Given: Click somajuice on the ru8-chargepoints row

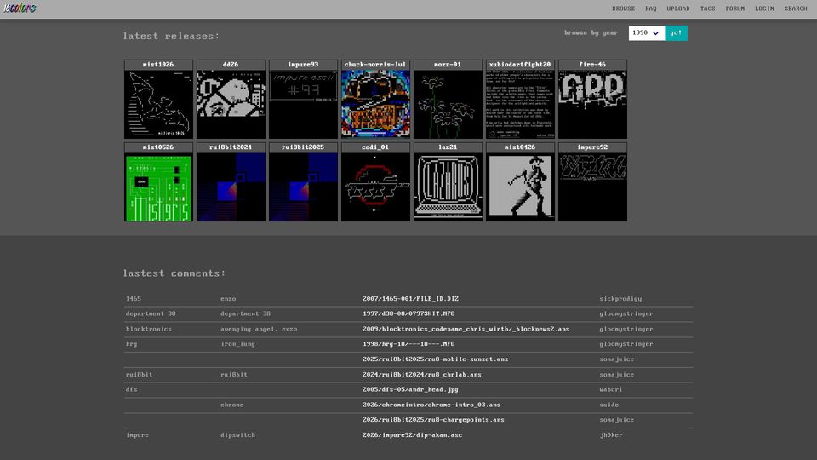Looking at the screenshot, I should 616,420.
